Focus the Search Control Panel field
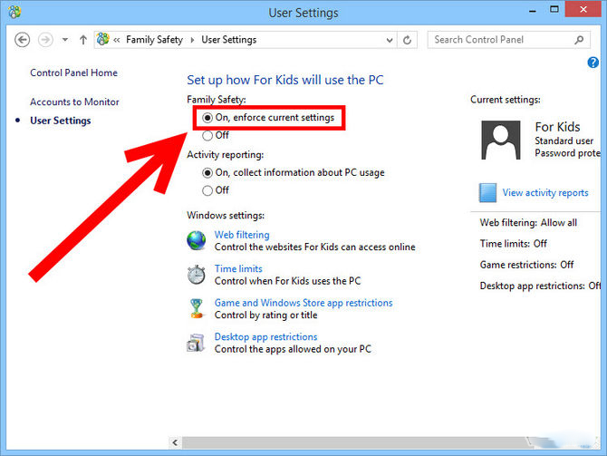The image size is (607, 456). 508,40
